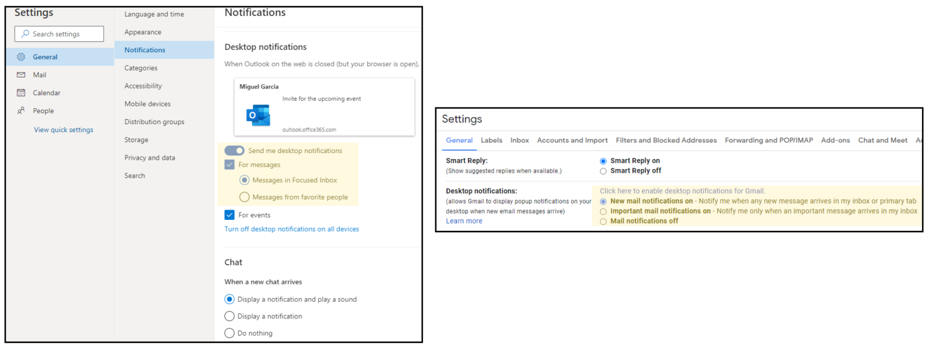Open View quick settings link

tap(63, 130)
